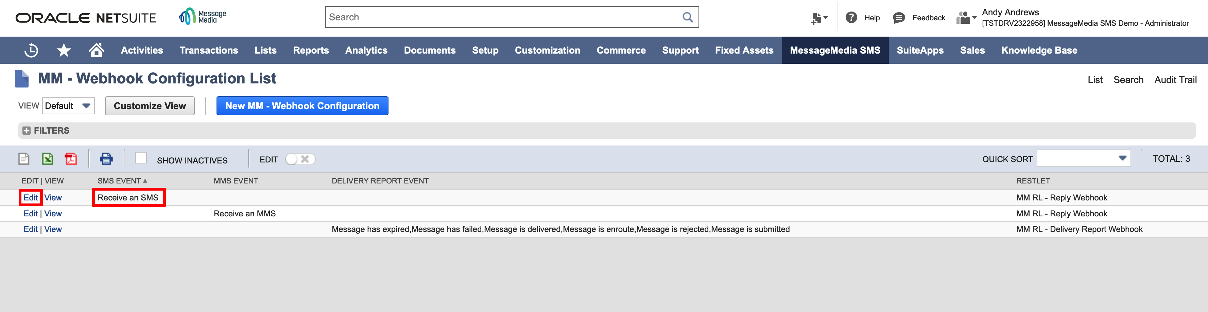The width and height of the screenshot is (1208, 312).
Task: Open favorites via the star icon
Action: [x=64, y=50]
